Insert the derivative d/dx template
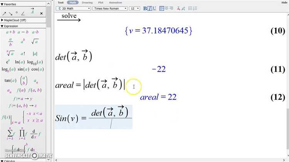Screen dimensions: 289x162 tap(35, 134)
